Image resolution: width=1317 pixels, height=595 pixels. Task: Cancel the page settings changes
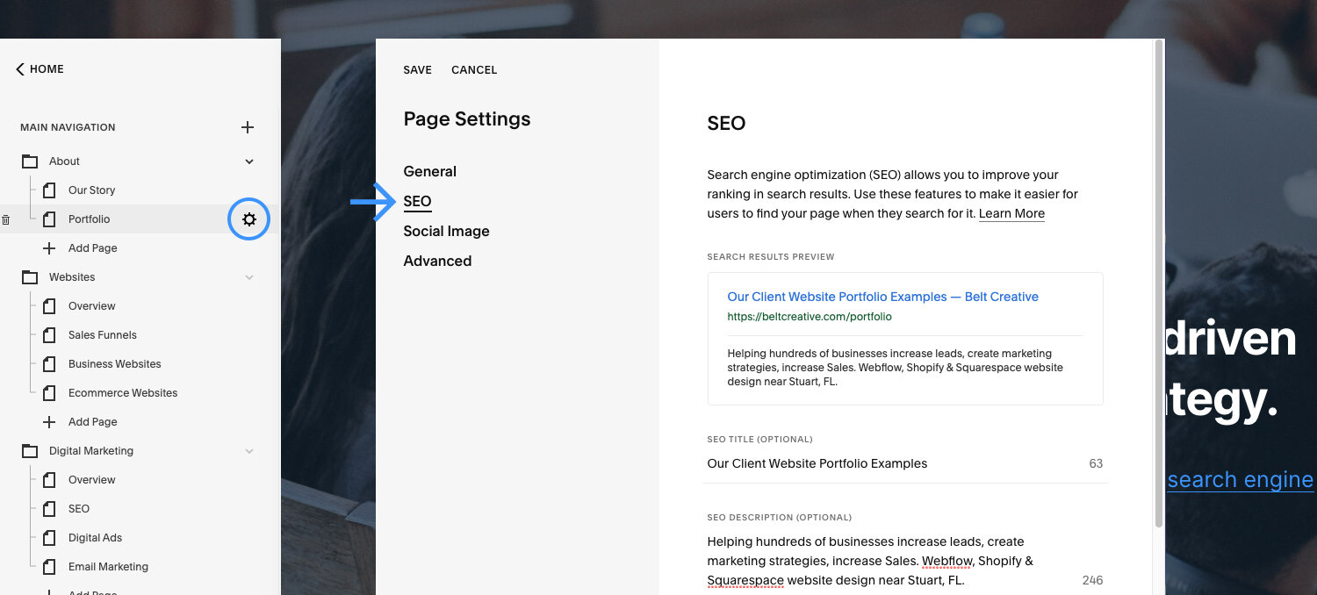pyautogui.click(x=474, y=69)
